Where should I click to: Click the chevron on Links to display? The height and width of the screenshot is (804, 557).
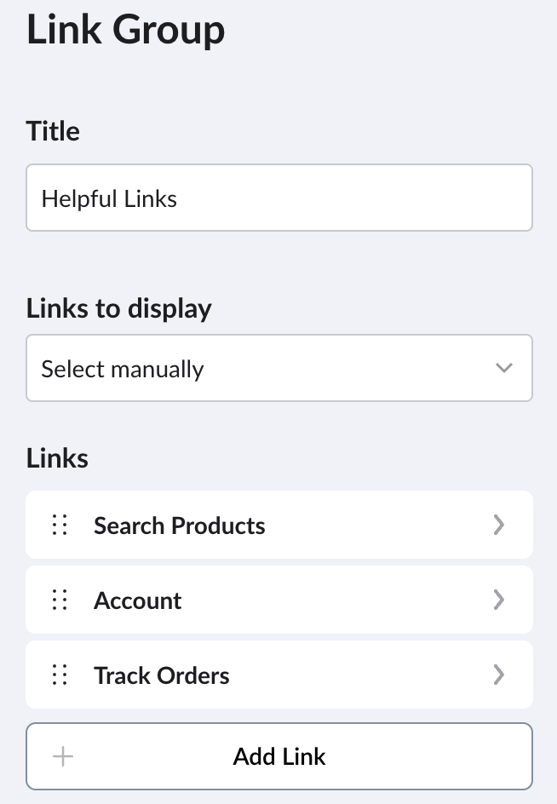pyautogui.click(x=503, y=368)
